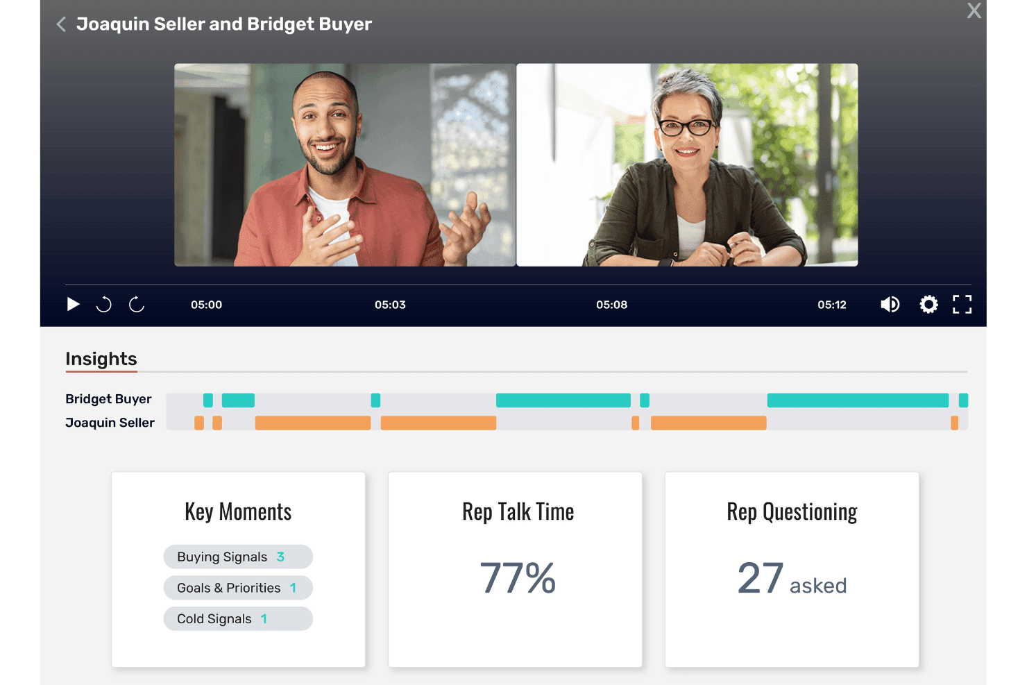Click the 77% Rep Talk Time value

tap(518, 578)
